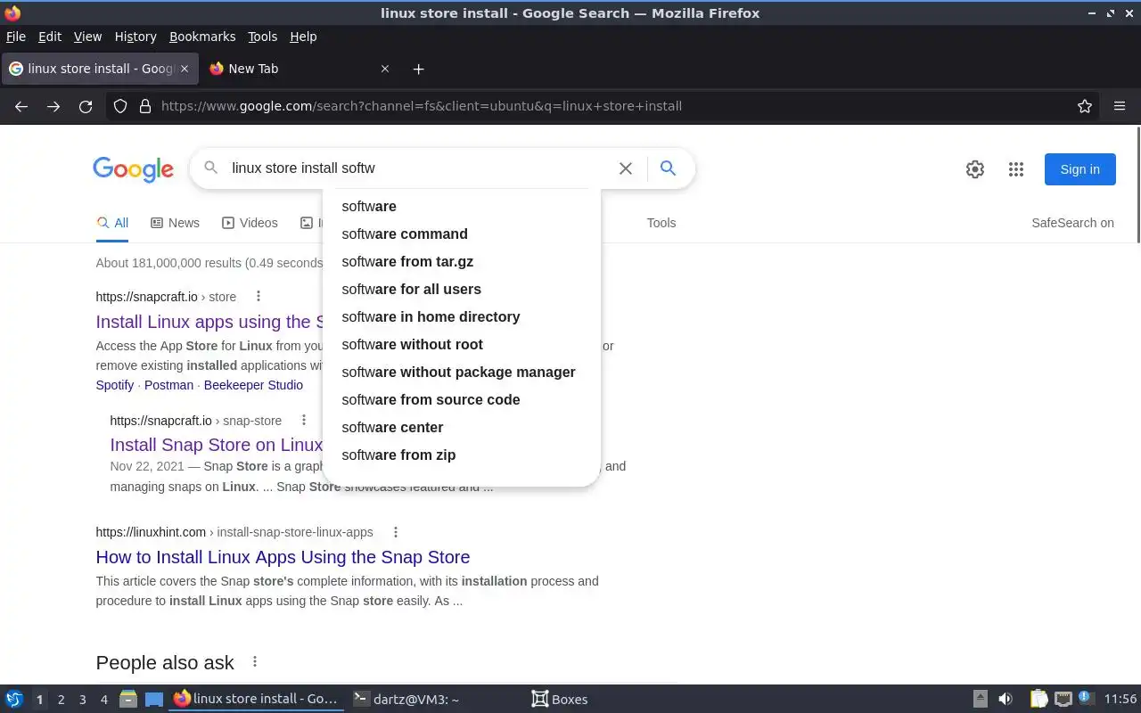This screenshot has height=713, width=1141.
Task: Click in the Google search text field
Action: click(419, 168)
